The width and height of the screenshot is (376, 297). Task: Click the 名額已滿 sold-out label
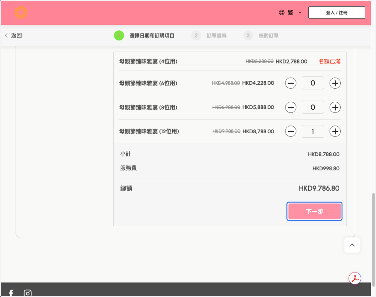click(330, 61)
